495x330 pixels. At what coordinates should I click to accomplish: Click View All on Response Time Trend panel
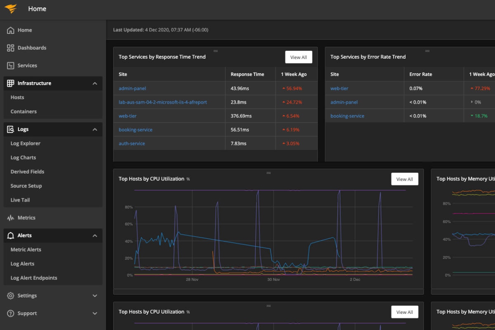pyautogui.click(x=299, y=57)
